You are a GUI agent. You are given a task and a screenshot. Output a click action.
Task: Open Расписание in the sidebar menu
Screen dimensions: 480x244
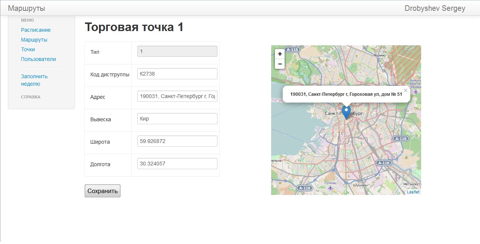coord(36,30)
